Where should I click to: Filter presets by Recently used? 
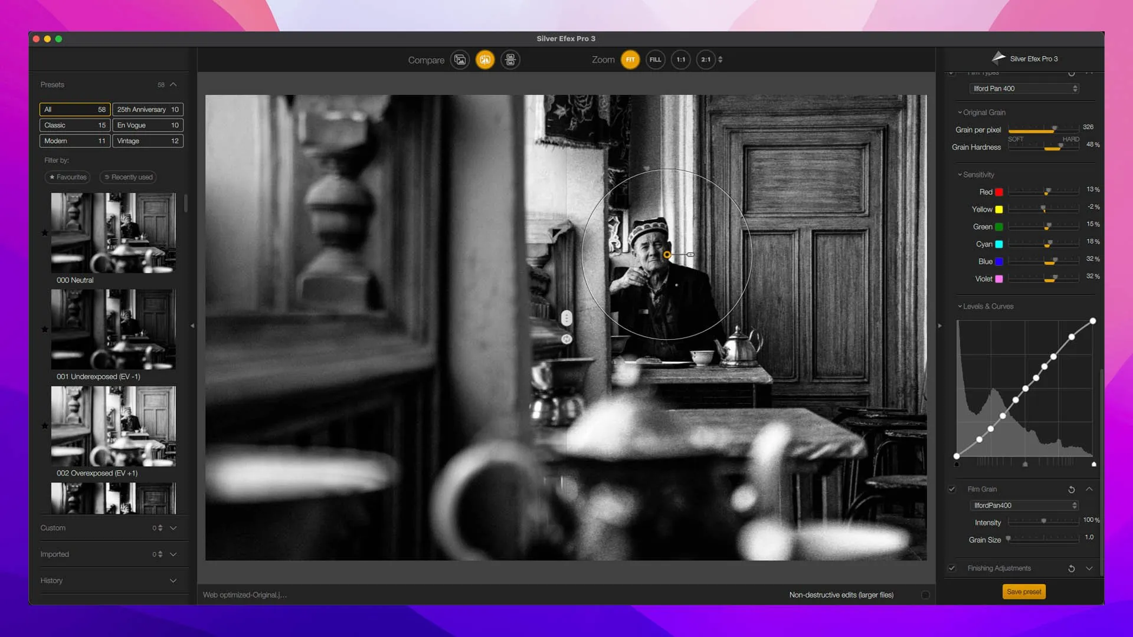tap(128, 177)
